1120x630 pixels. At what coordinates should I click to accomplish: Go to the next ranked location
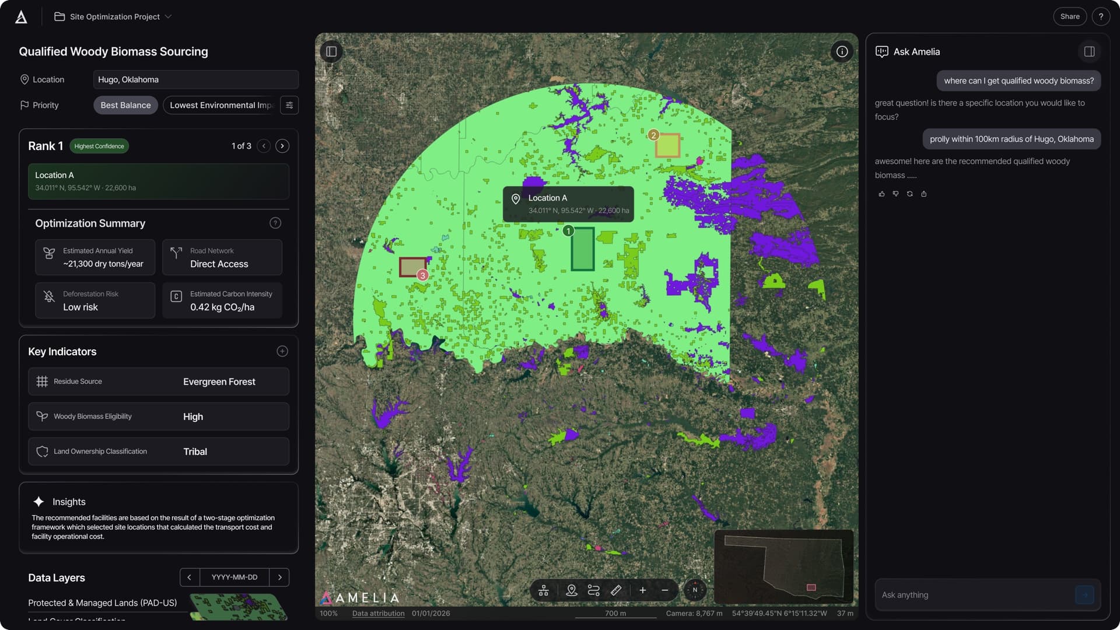tap(282, 146)
